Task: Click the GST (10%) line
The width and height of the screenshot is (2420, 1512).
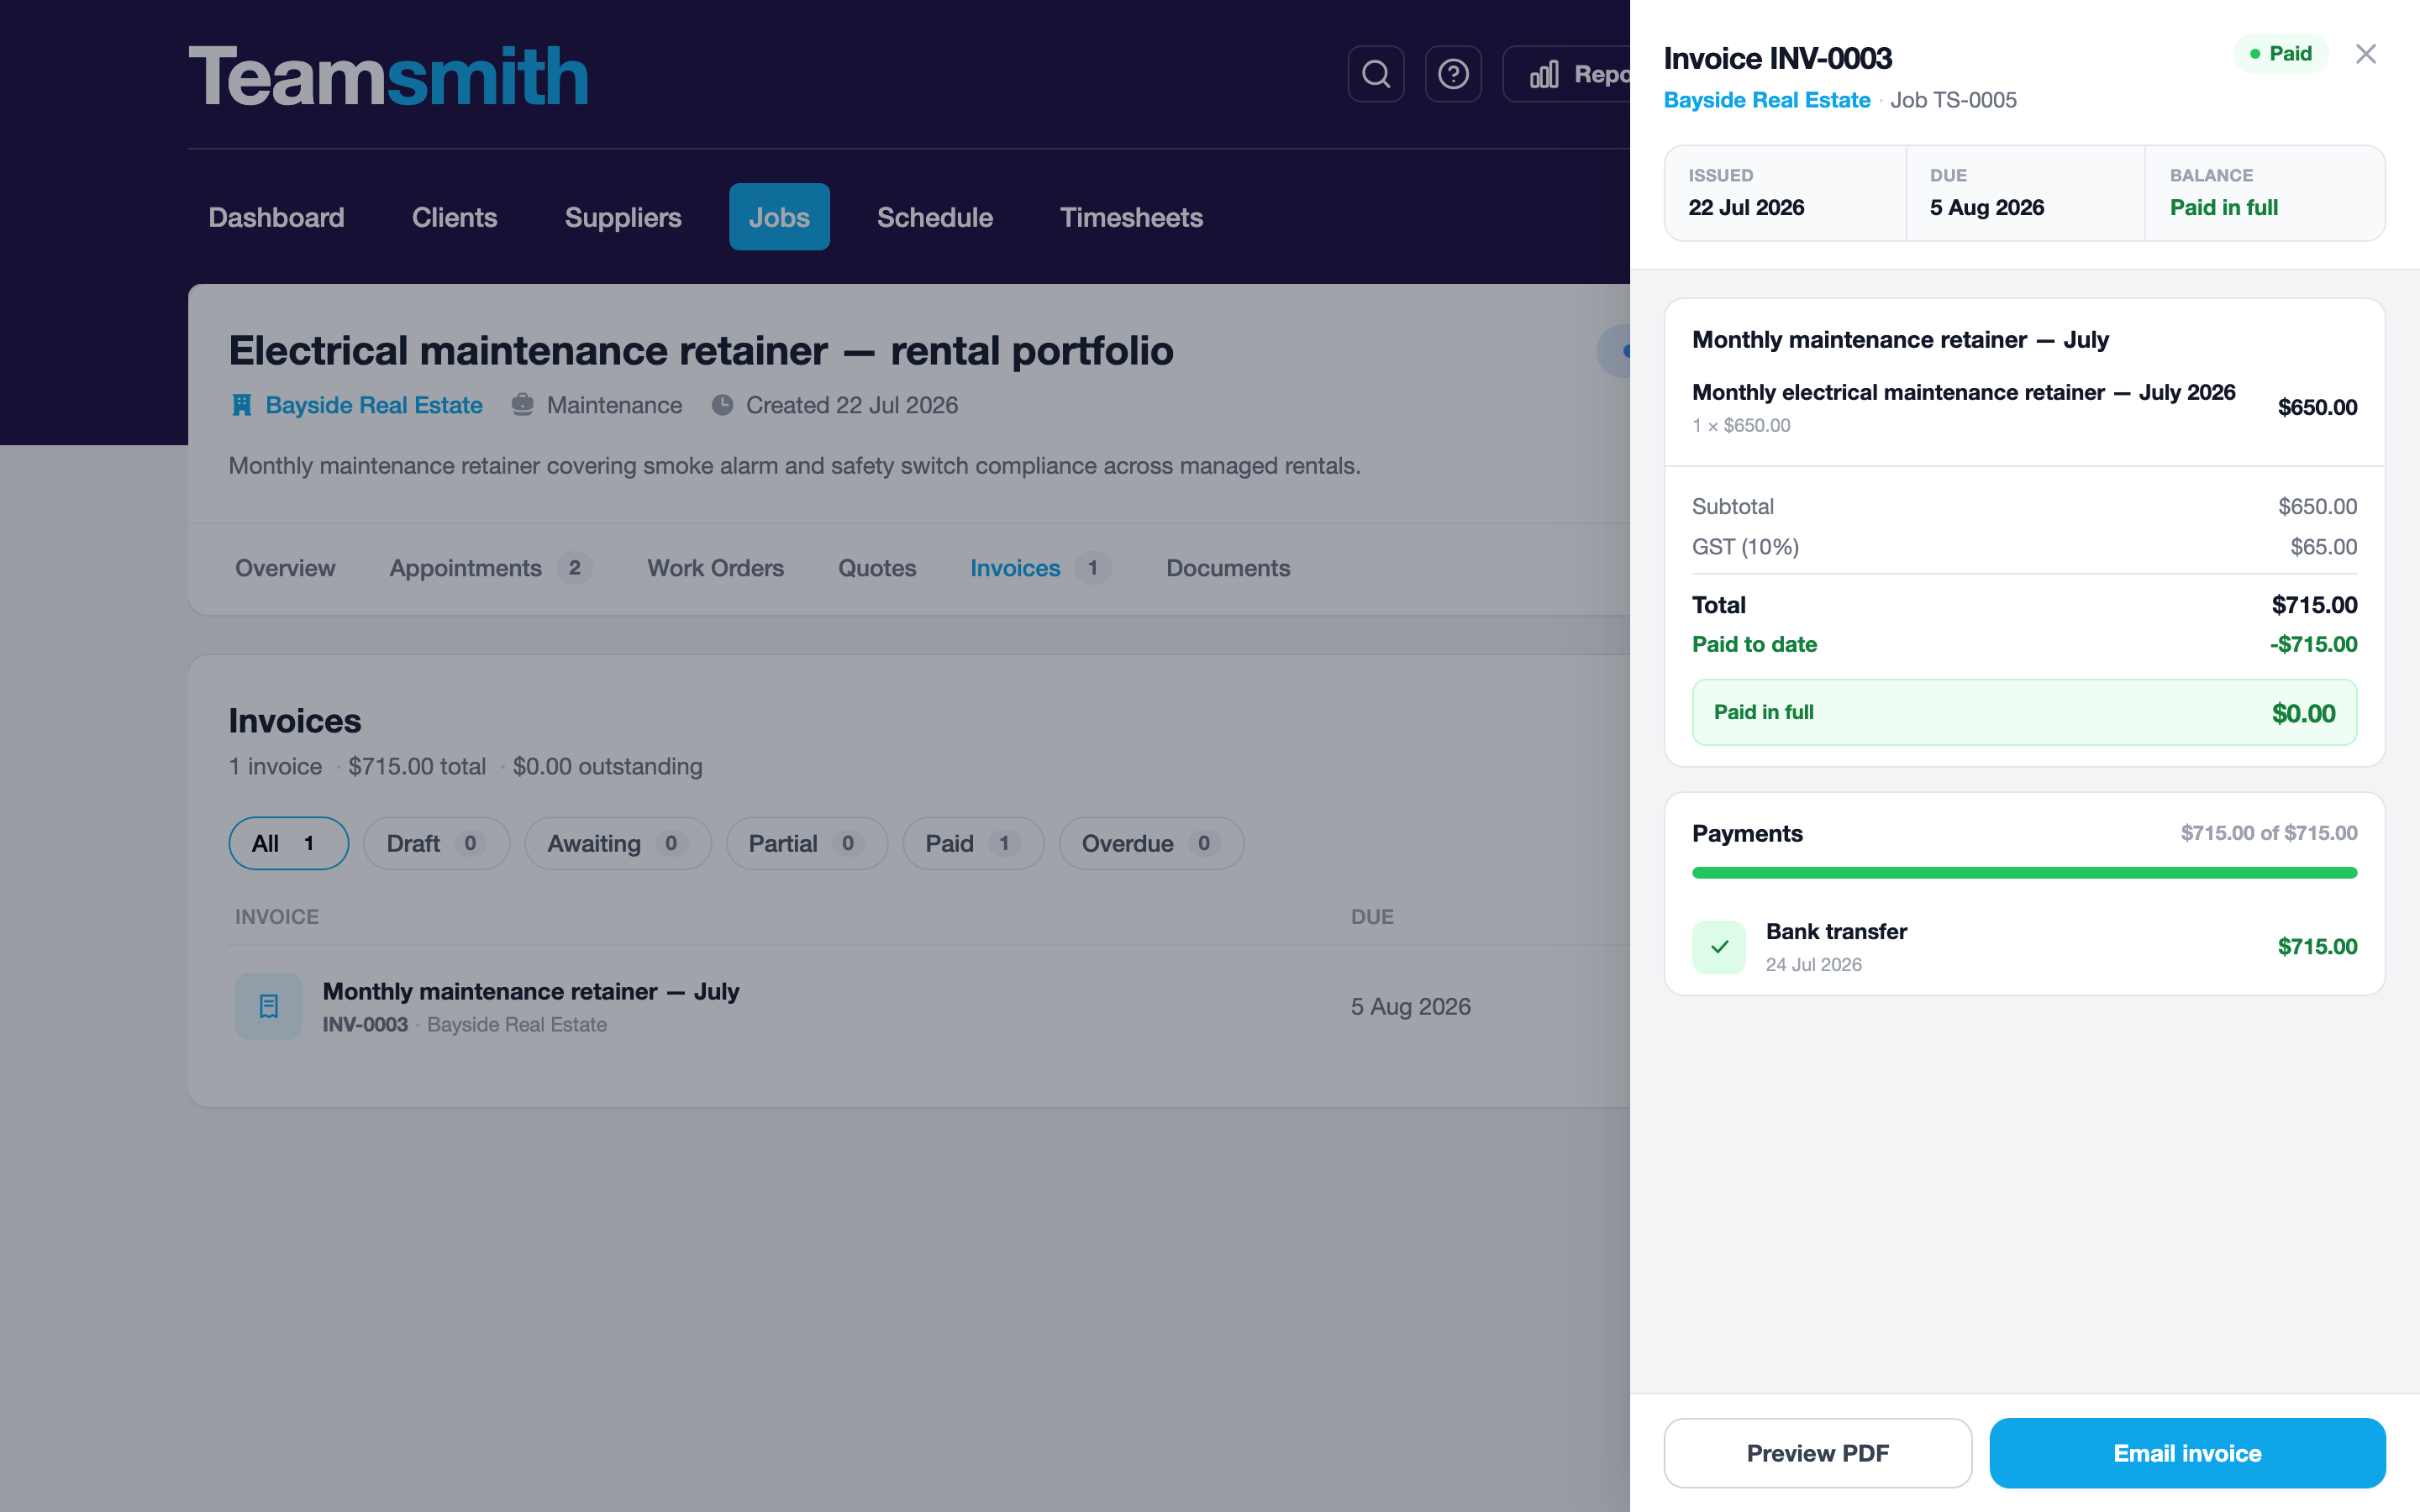Action: coord(2024,547)
